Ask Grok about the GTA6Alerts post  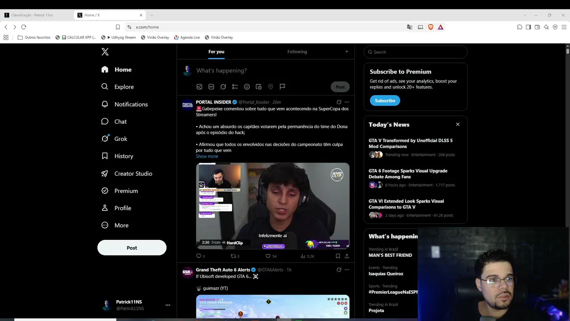[x=339, y=270]
